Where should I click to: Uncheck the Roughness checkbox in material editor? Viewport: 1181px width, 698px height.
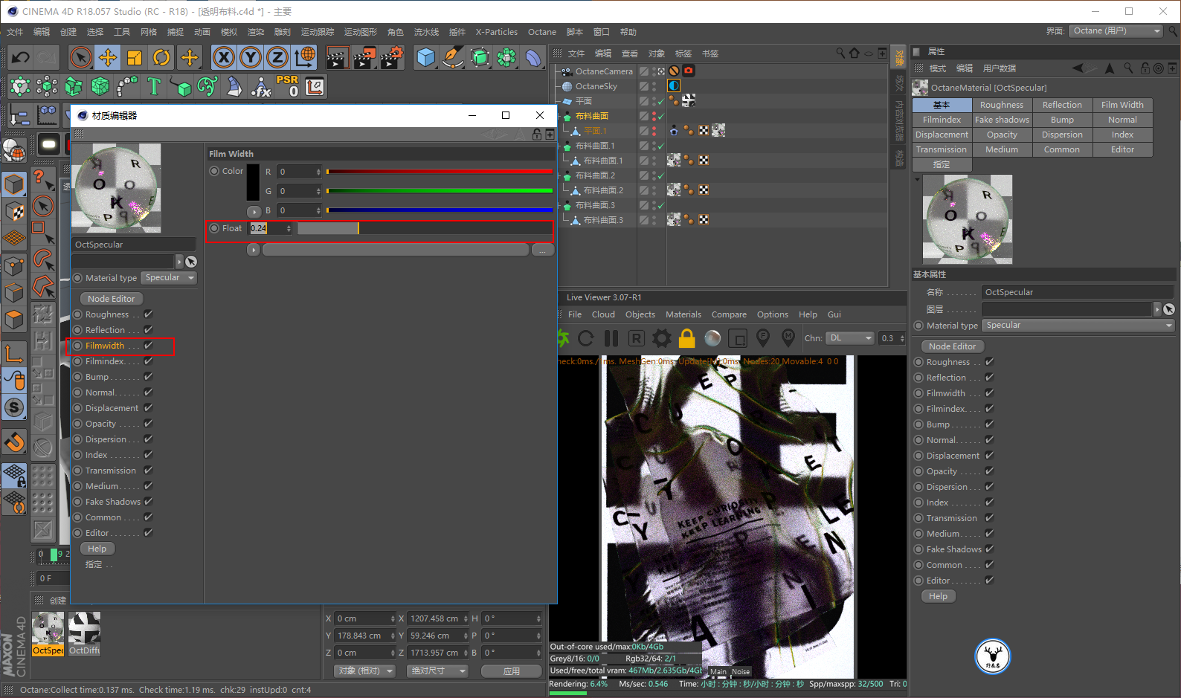149,314
